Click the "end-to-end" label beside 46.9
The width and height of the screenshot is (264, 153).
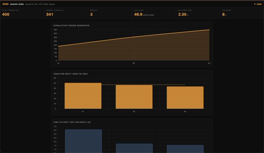149,15
